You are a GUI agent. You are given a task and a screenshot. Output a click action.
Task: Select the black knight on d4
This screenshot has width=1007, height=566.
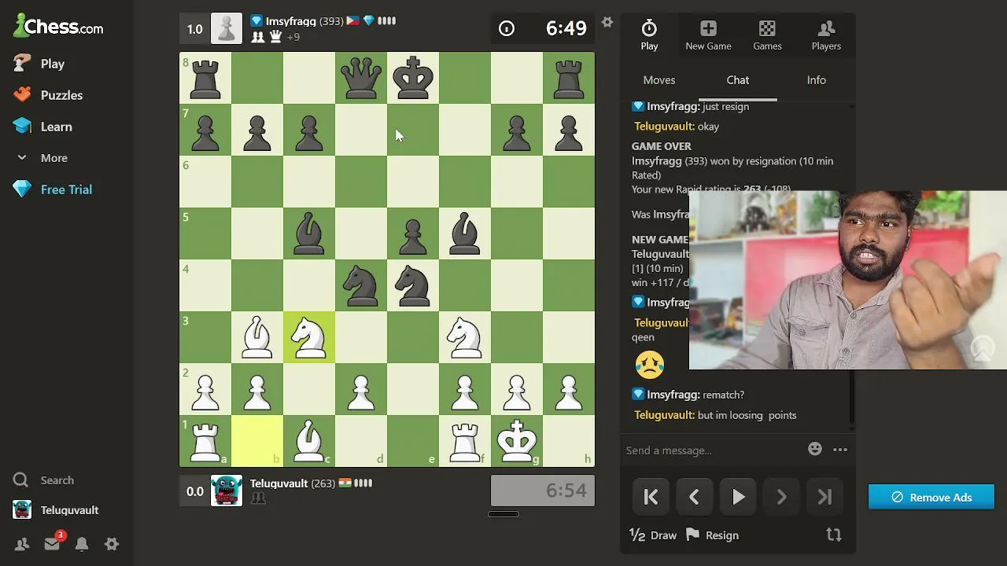click(x=361, y=285)
